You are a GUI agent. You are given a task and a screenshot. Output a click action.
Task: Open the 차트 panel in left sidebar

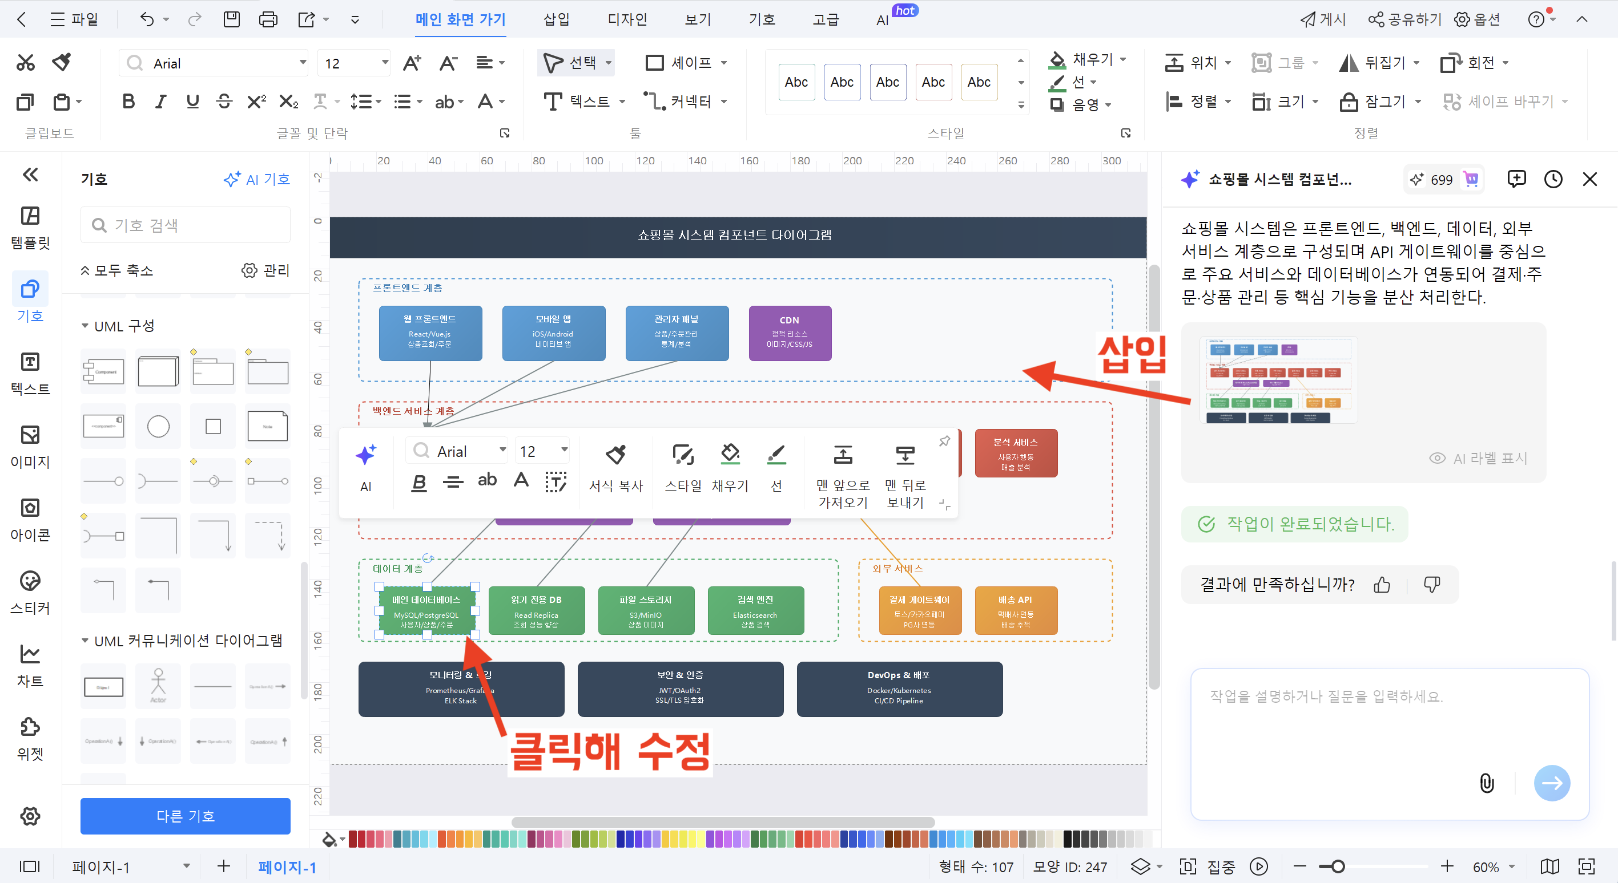pyautogui.click(x=30, y=663)
